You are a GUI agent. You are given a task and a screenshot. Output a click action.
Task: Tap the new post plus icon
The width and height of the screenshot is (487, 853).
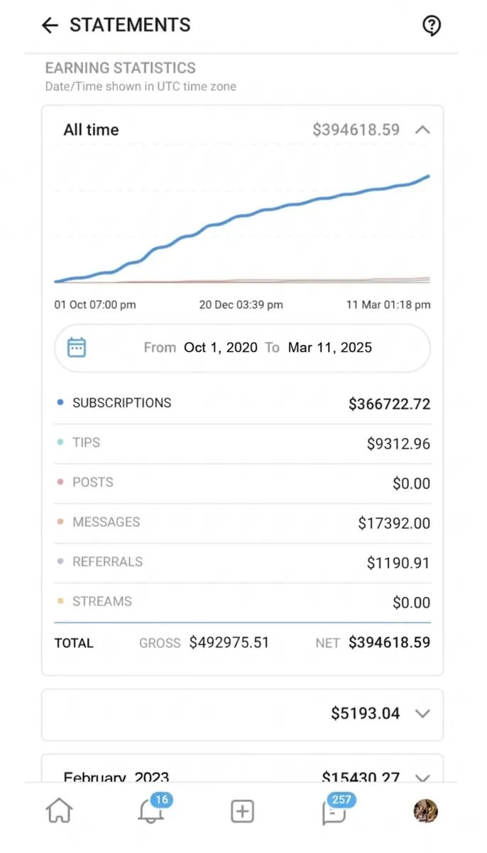click(x=242, y=811)
